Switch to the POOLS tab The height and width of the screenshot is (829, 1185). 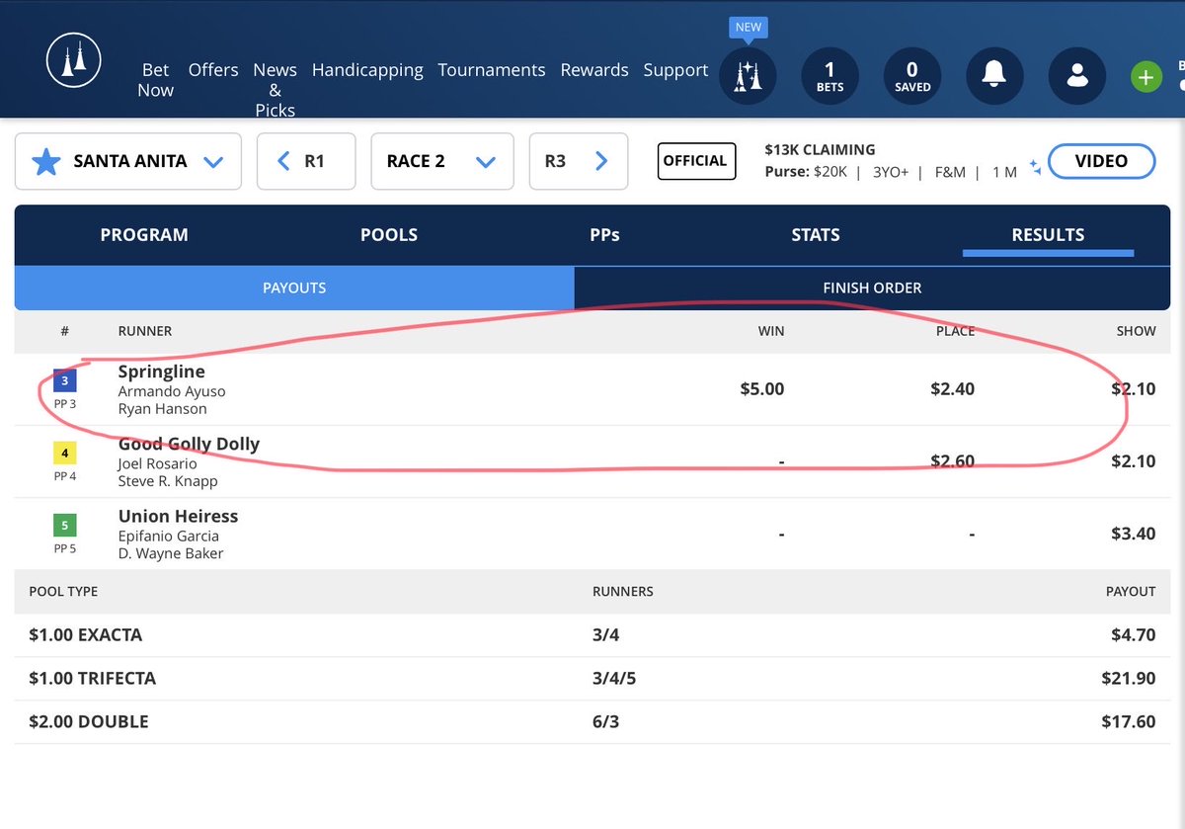[x=389, y=235]
